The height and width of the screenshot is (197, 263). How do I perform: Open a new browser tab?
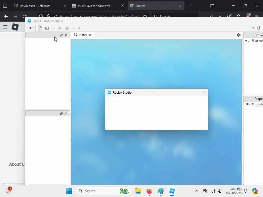click(x=190, y=6)
